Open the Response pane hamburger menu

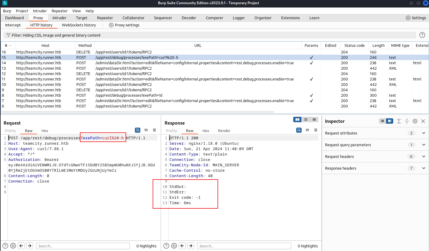(315, 130)
